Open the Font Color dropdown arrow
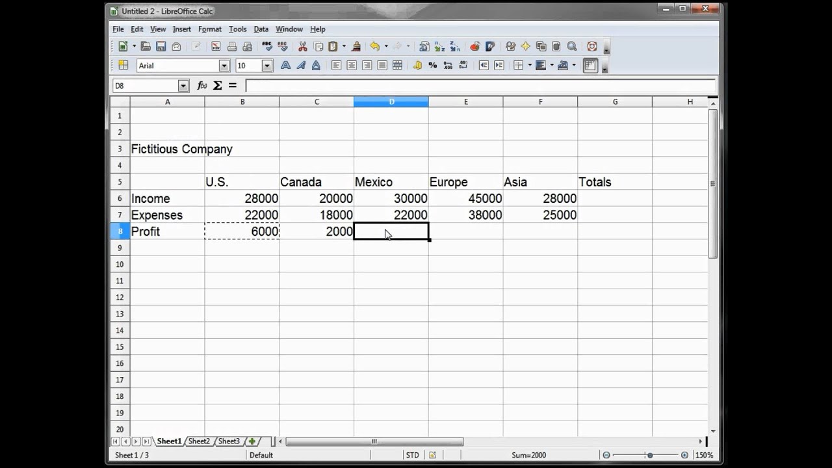Image resolution: width=832 pixels, height=468 pixels. point(574,66)
